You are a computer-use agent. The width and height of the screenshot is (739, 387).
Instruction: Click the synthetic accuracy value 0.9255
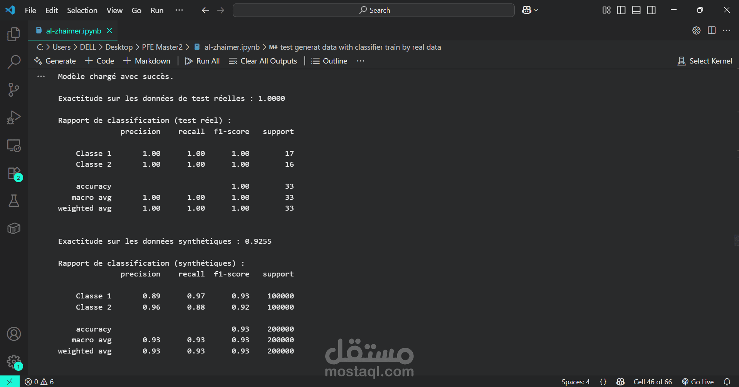258,241
